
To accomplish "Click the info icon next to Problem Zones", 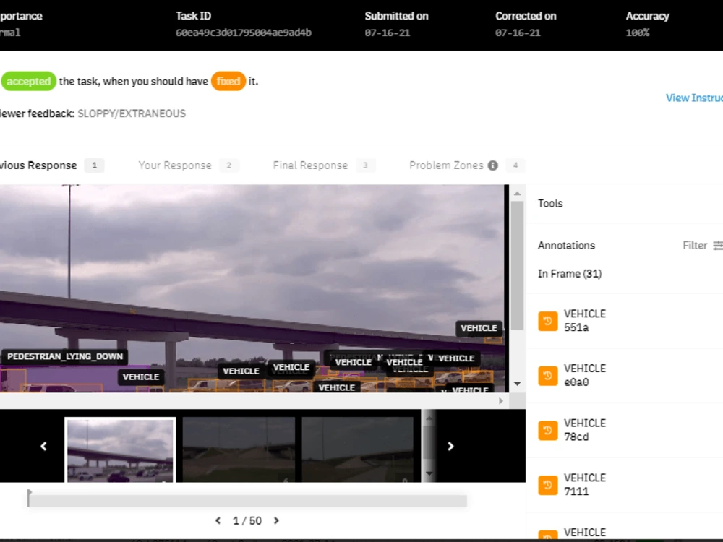I will click(x=492, y=165).
